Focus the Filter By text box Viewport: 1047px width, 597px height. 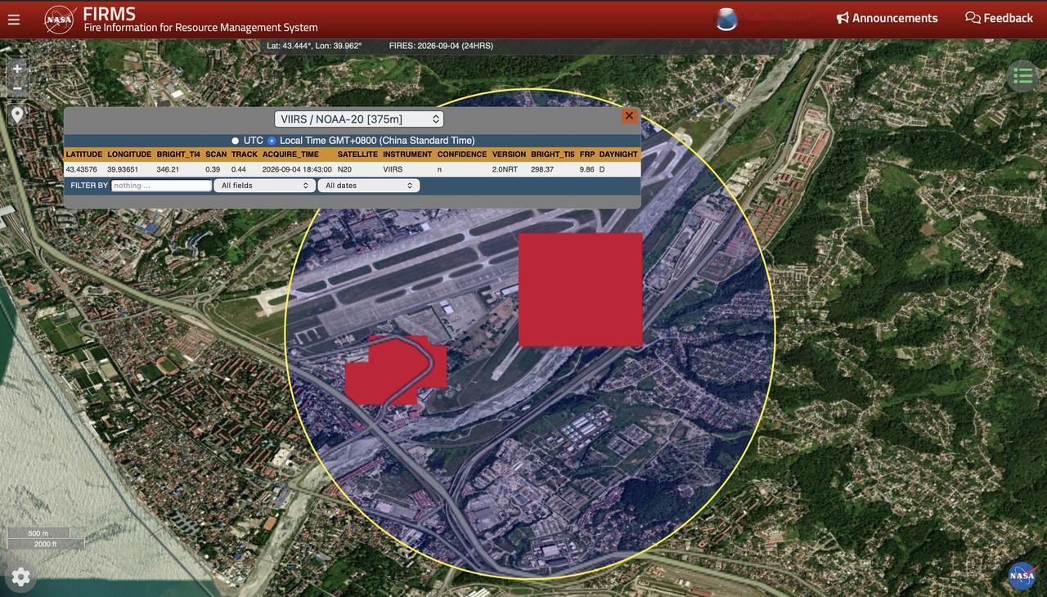click(161, 186)
